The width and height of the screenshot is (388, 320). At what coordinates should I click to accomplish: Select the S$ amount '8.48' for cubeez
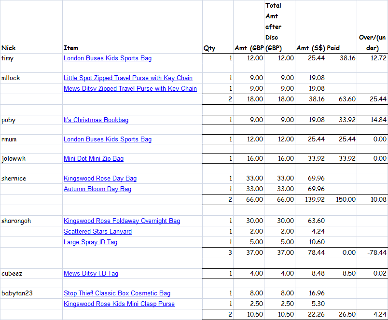click(x=311, y=274)
